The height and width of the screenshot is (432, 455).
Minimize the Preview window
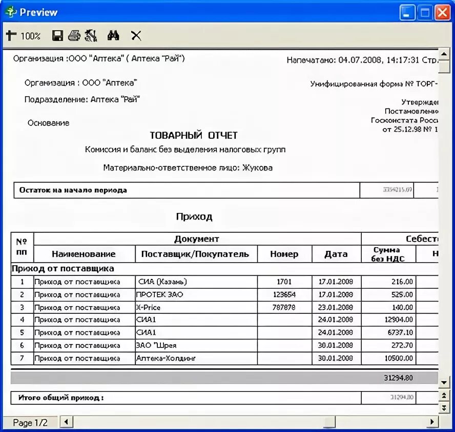407,13
